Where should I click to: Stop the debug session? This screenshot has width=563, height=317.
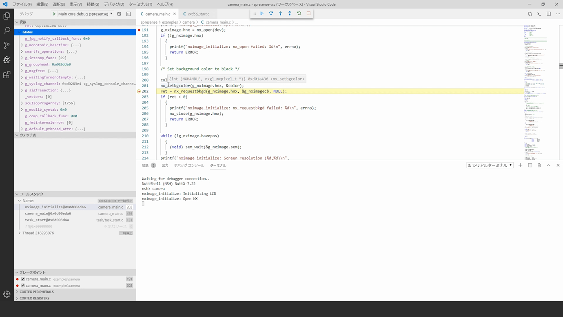coord(308,13)
